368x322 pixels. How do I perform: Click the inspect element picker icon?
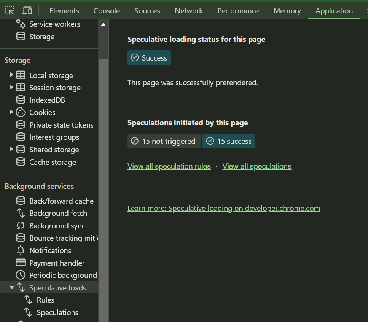coord(10,11)
